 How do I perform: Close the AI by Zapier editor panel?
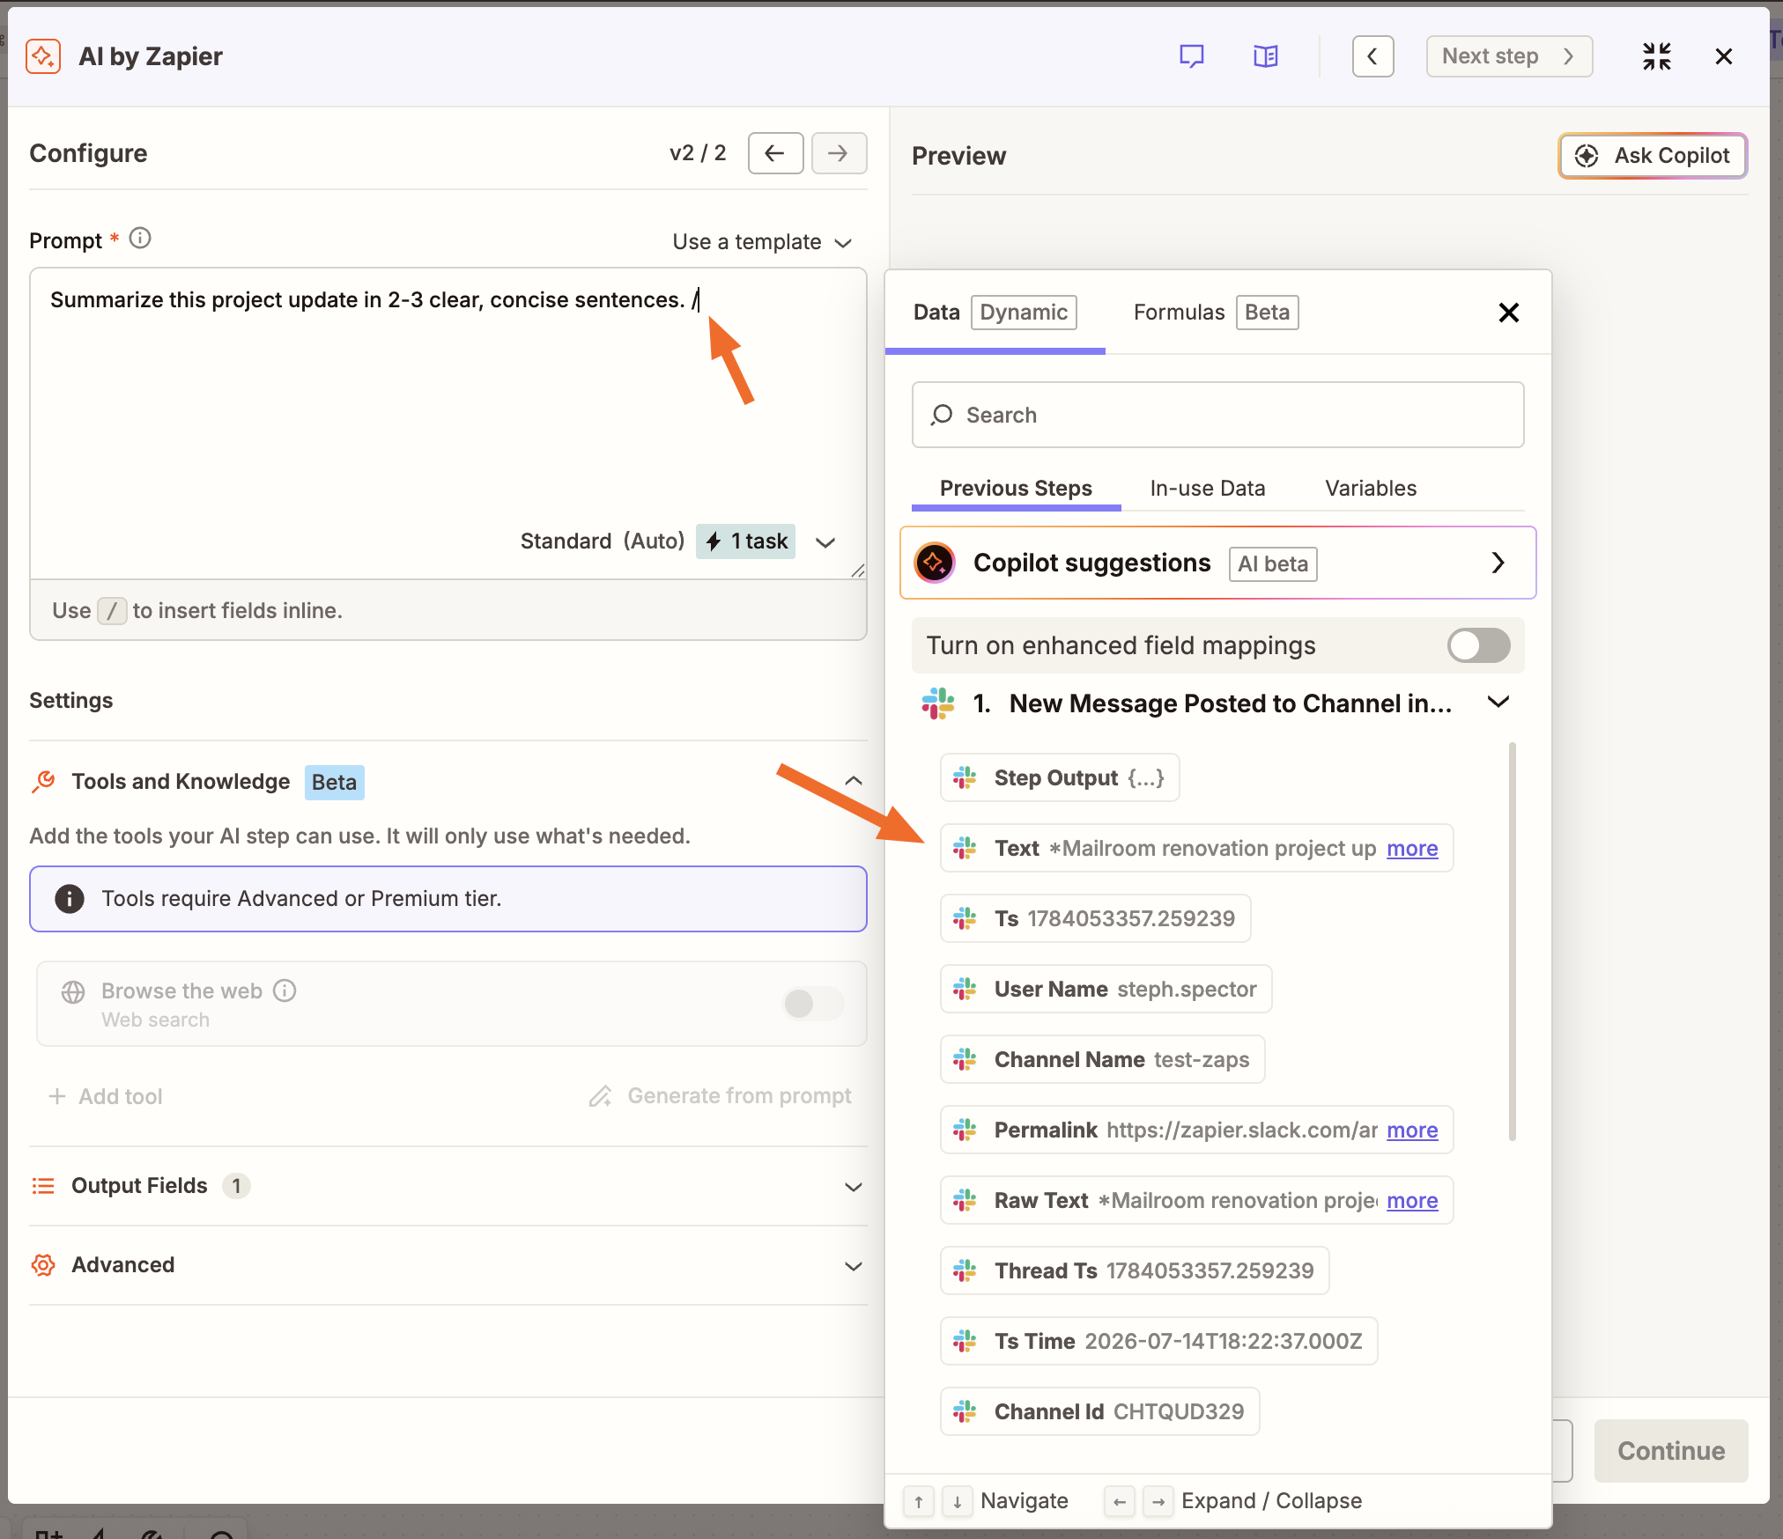1724,56
